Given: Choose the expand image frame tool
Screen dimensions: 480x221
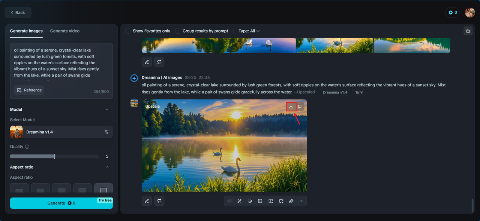Looking at the screenshot, I should (260, 201).
